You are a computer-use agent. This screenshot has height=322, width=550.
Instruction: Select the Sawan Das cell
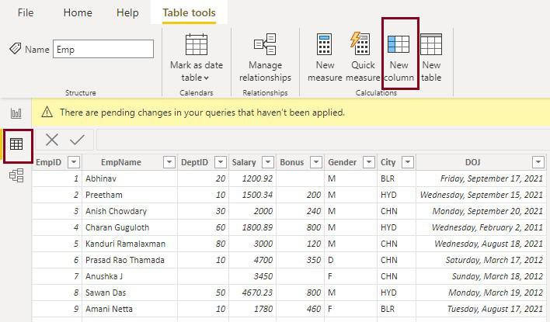(130, 293)
